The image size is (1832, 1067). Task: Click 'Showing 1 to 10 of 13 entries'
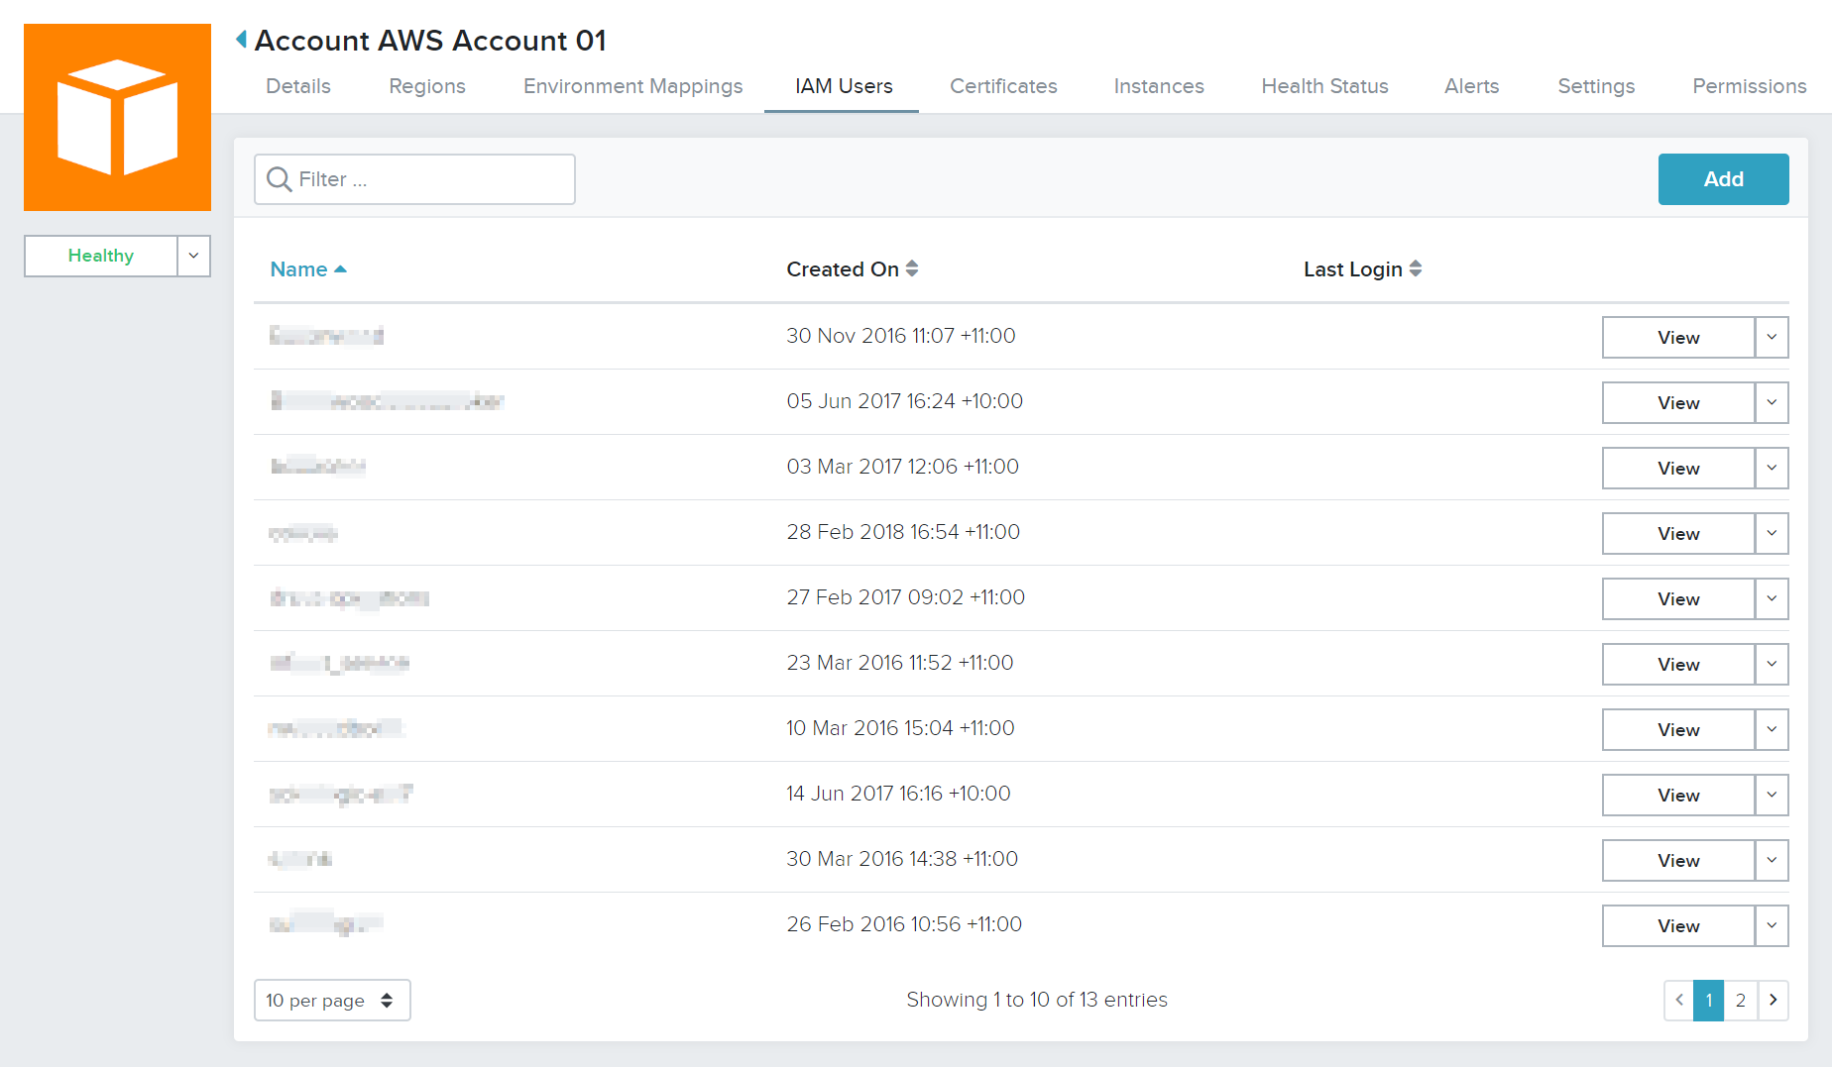click(x=1037, y=1000)
